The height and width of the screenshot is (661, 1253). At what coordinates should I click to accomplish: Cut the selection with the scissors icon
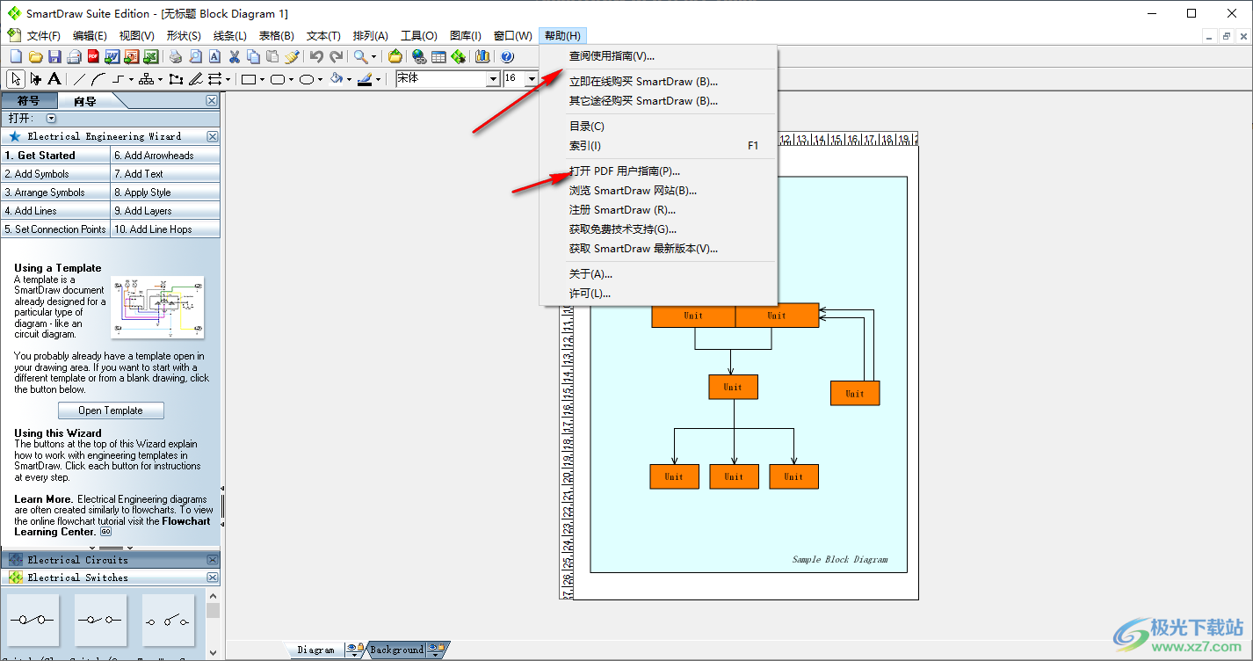pyautogui.click(x=234, y=56)
